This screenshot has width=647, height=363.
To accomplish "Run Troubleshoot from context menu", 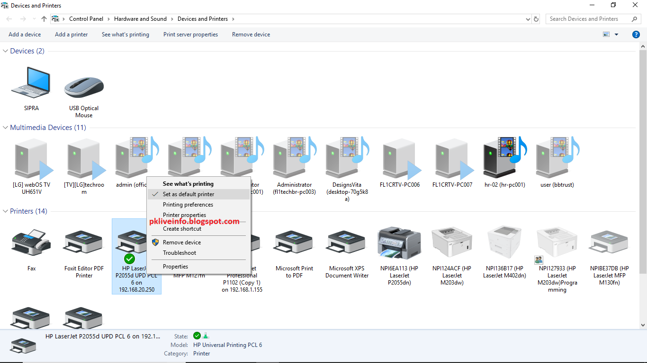I will [198, 253].
